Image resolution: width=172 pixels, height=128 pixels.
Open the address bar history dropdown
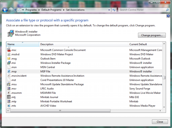(x=109, y=10)
